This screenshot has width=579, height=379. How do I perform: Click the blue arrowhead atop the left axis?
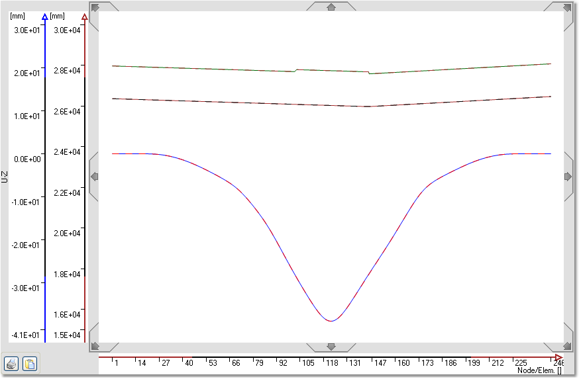[44, 16]
